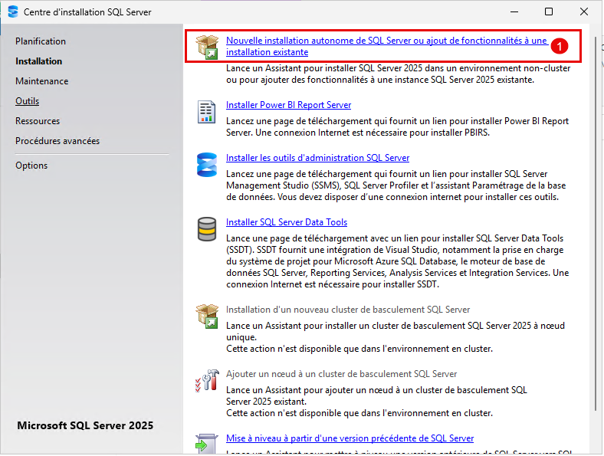Open the Planification section

tap(41, 41)
